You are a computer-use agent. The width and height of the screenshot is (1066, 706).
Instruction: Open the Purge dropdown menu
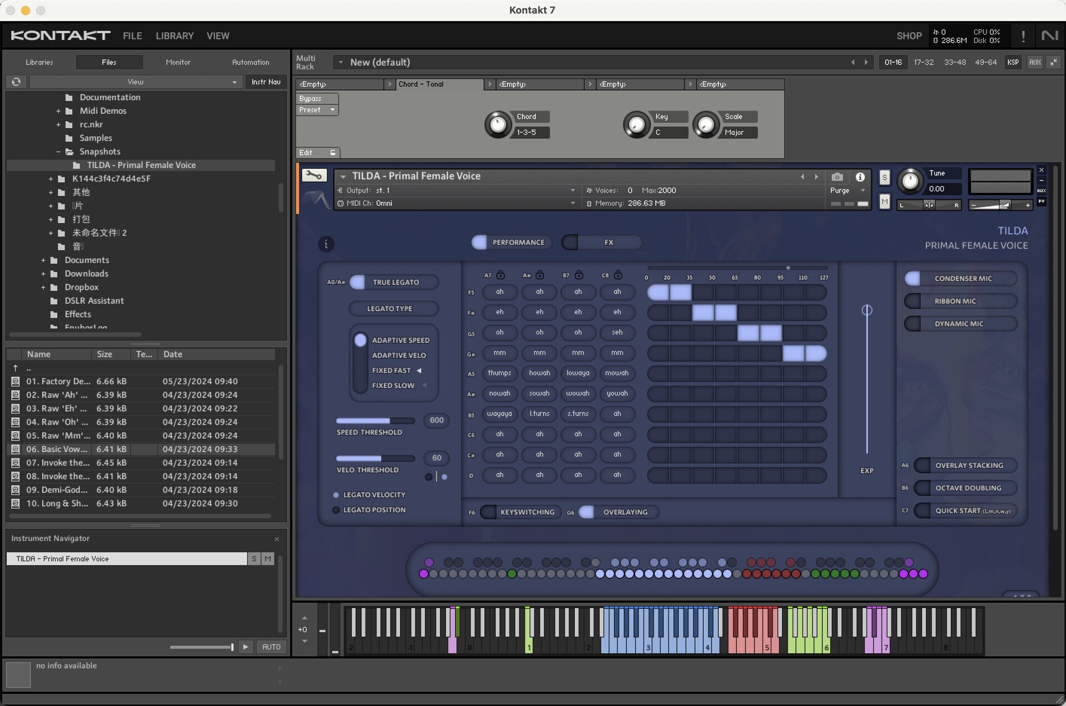point(848,191)
